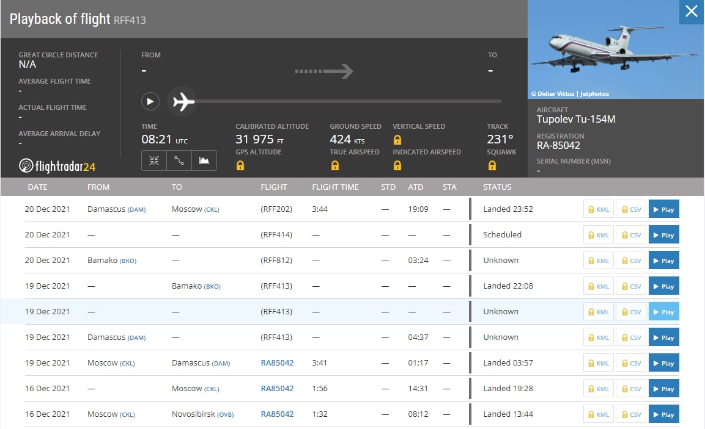Close the flight playback panel
Viewport: 705px width, 429px height.
692,12
